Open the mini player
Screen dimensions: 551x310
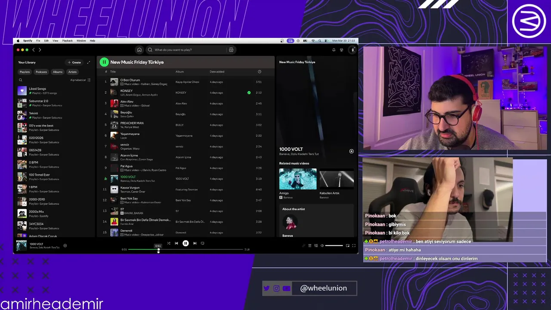pos(348,245)
